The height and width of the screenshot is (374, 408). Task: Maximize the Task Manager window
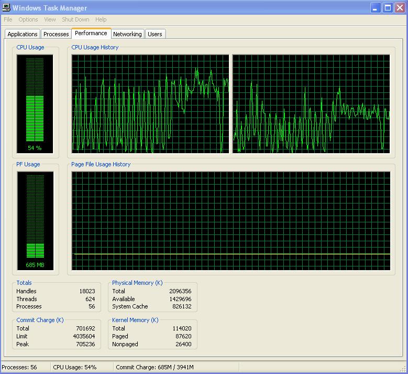pos(388,8)
